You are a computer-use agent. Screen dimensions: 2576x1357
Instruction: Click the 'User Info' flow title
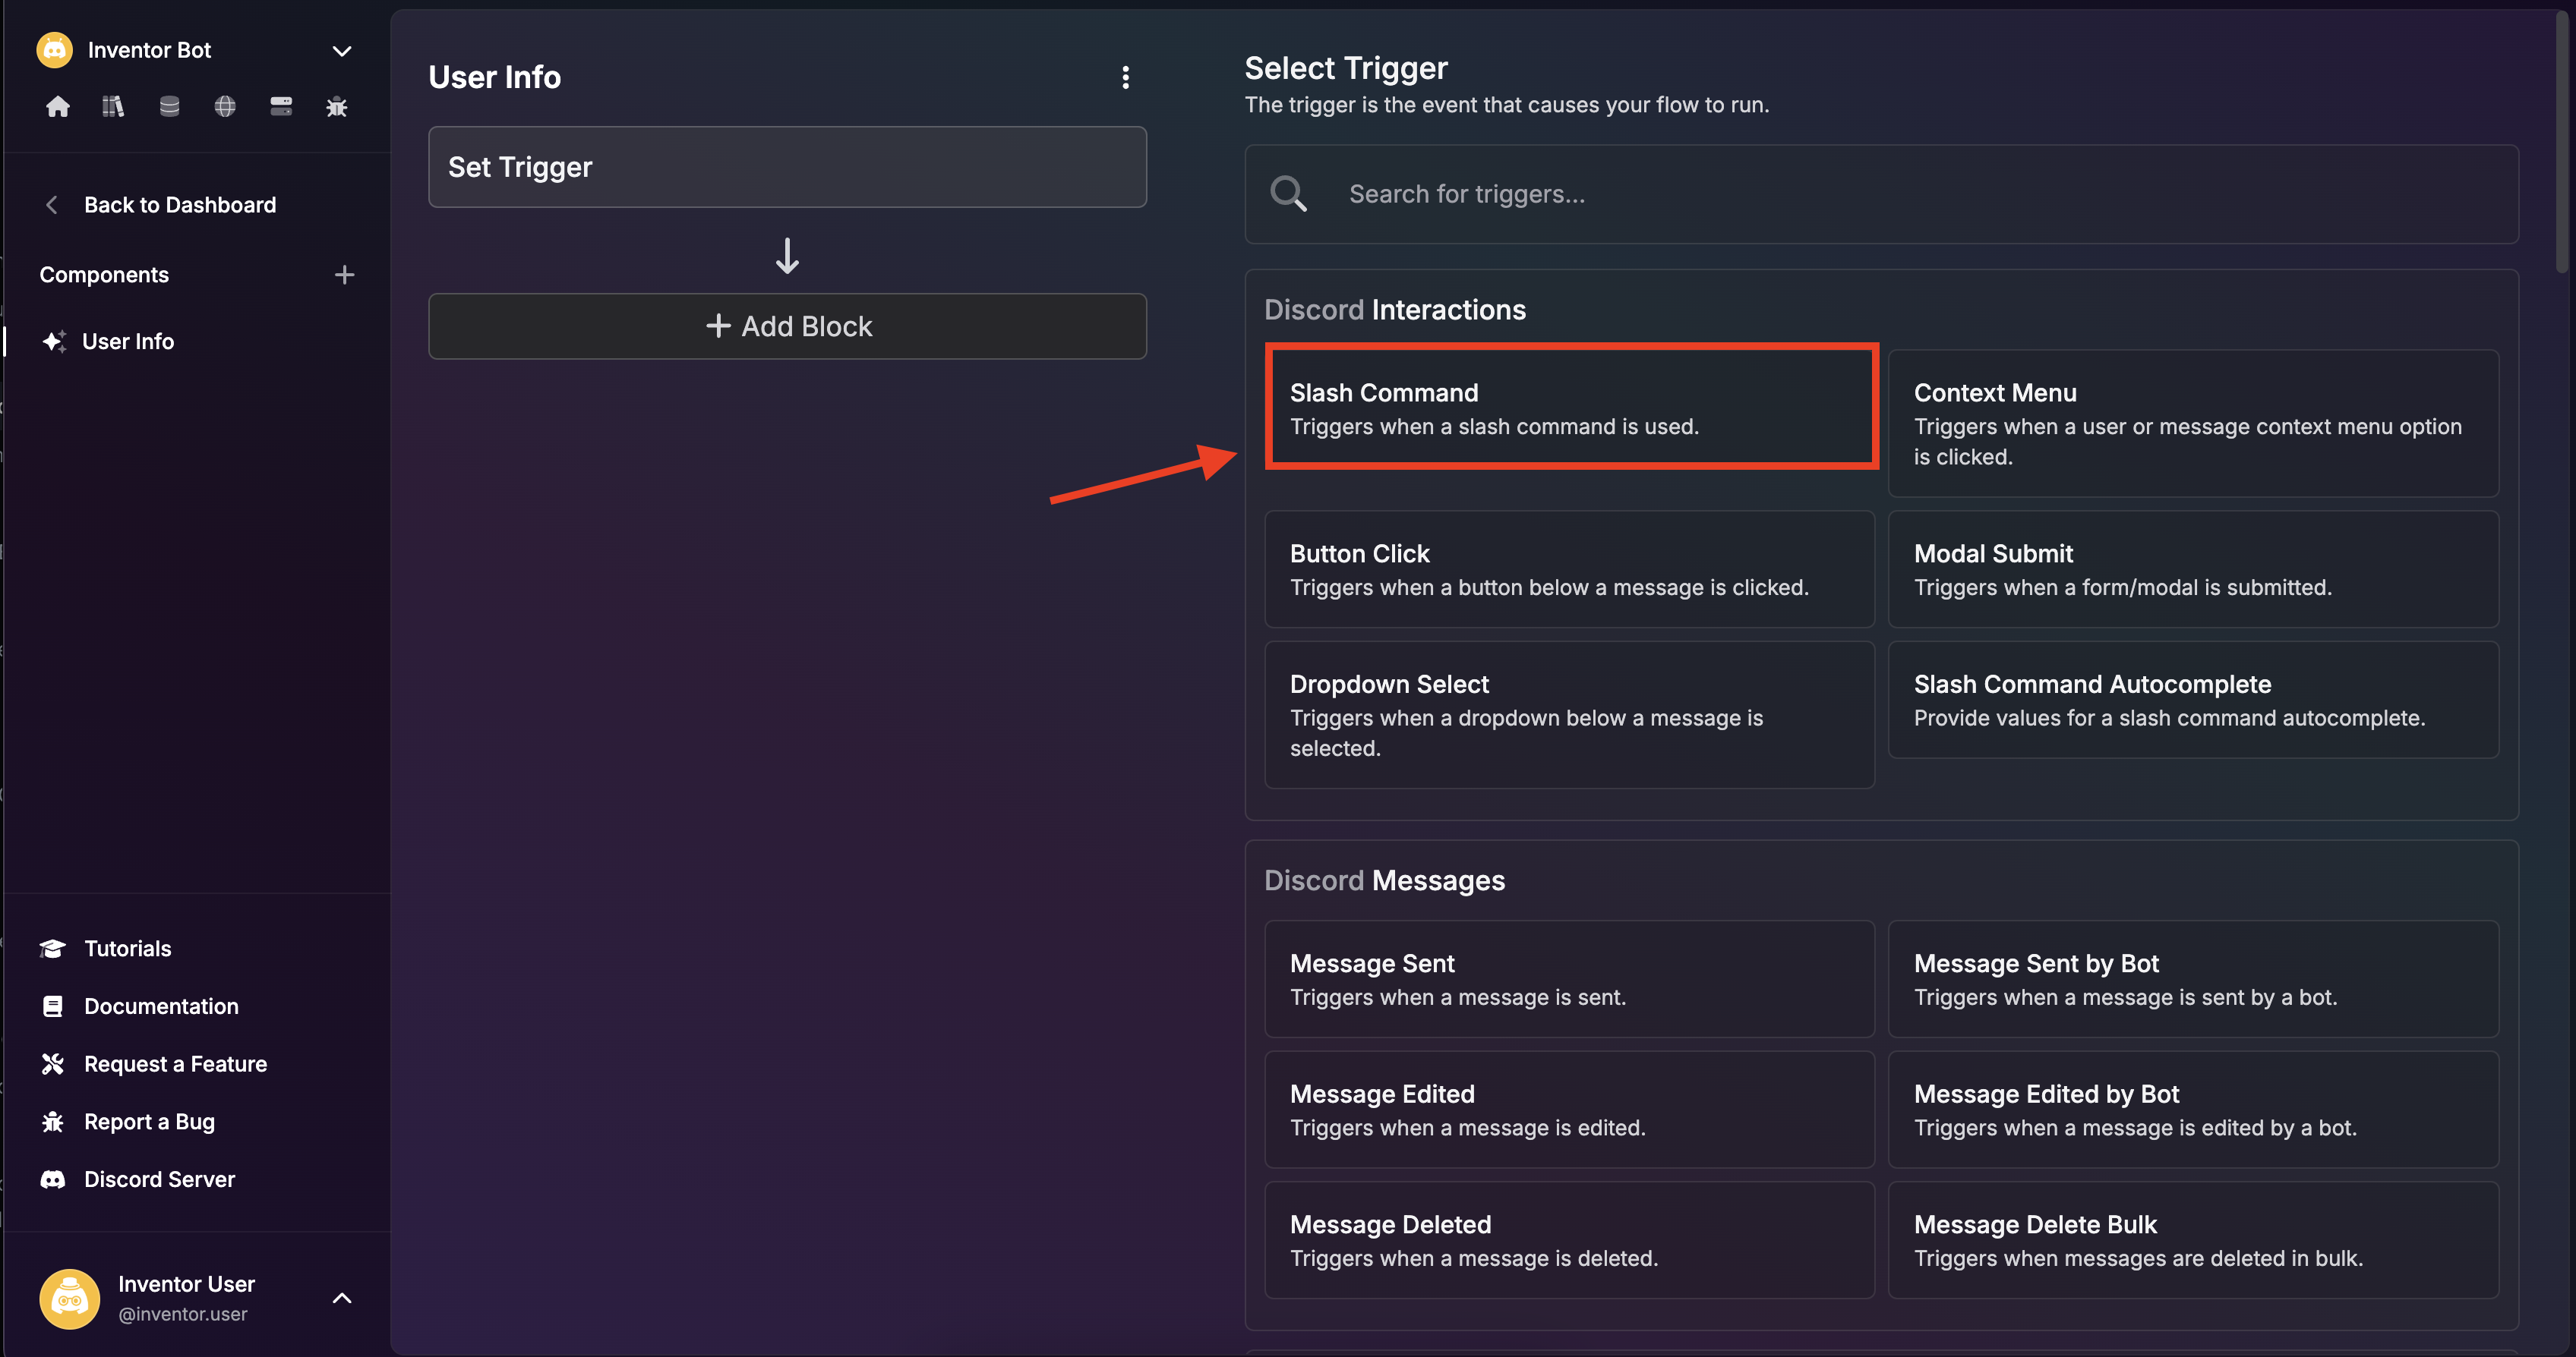(495, 77)
